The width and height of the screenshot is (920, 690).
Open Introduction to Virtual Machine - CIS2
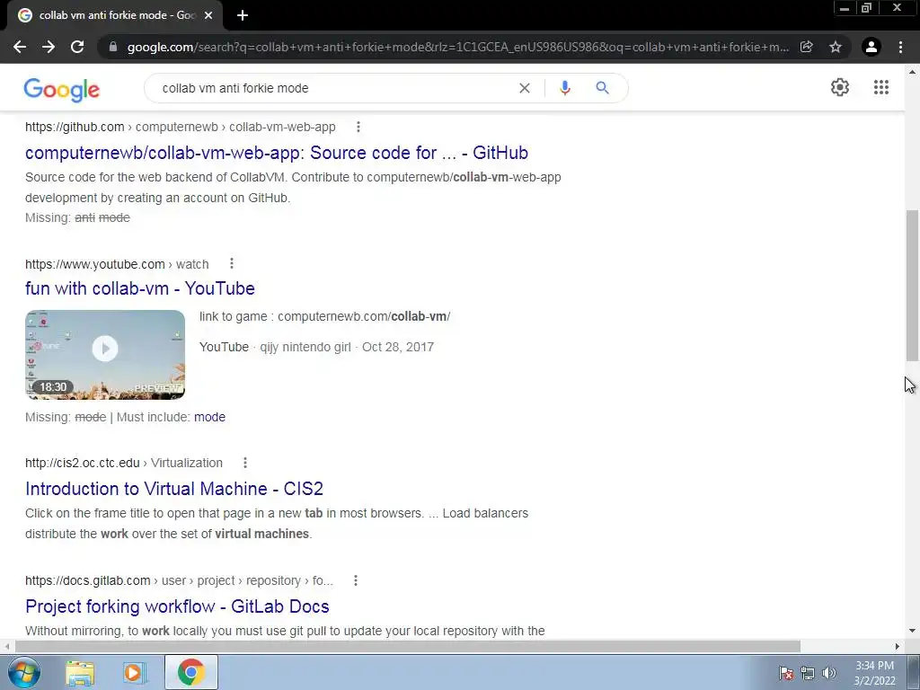pyautogui.click(x=174, y=488)
